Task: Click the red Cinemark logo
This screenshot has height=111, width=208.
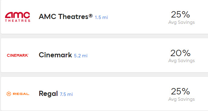Action: (x=18, y=55)
